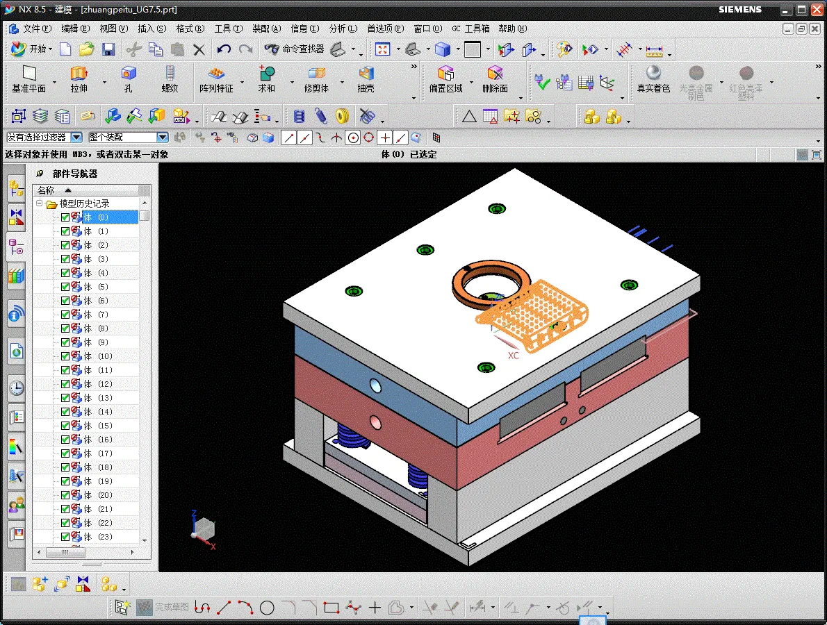Viewport: 827px width, 625px height.
Task: Collapse the 模型历史记录 tree node
Action: [40, 203]
